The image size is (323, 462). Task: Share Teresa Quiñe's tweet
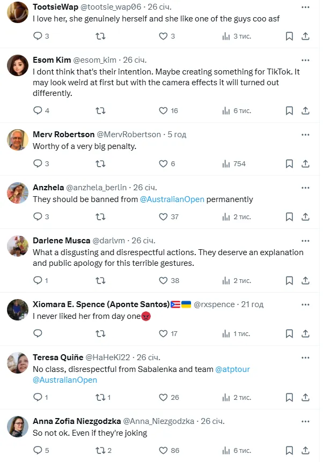pos(305,397)
